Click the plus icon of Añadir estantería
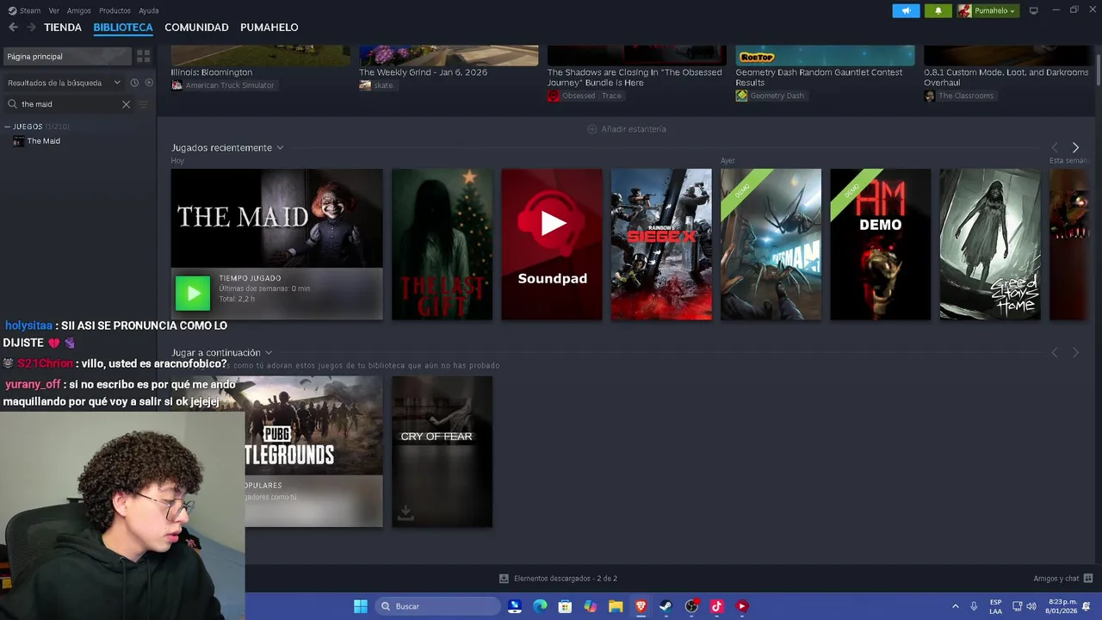 click(x=591, y=129)
